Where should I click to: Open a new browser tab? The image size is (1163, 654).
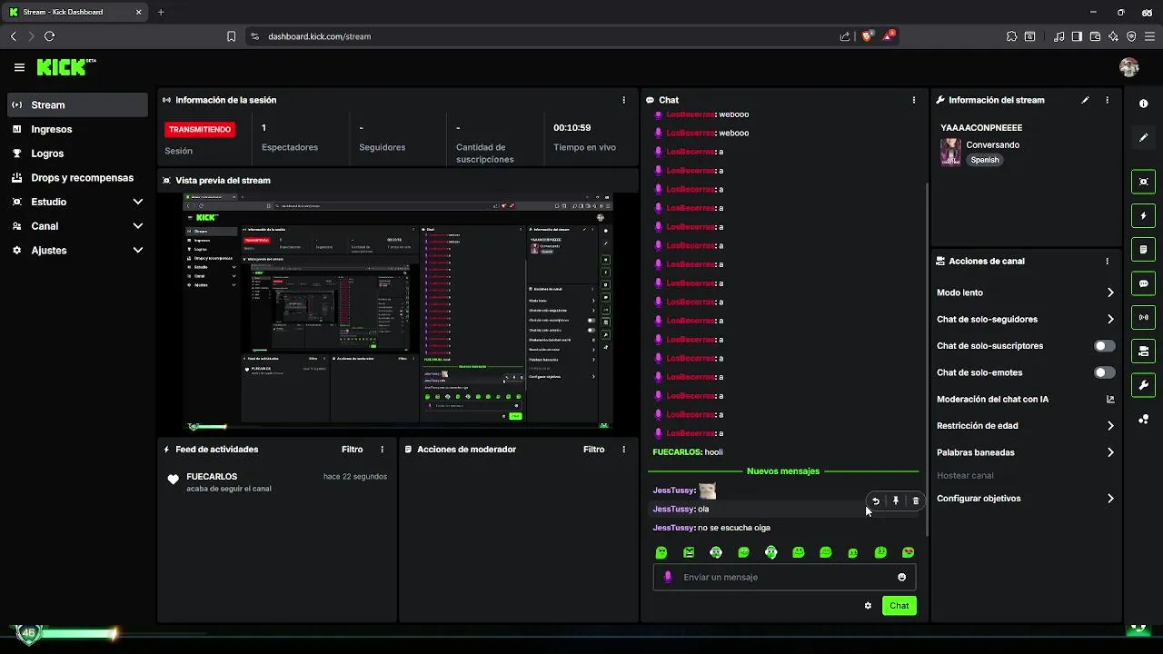(161, 12)
